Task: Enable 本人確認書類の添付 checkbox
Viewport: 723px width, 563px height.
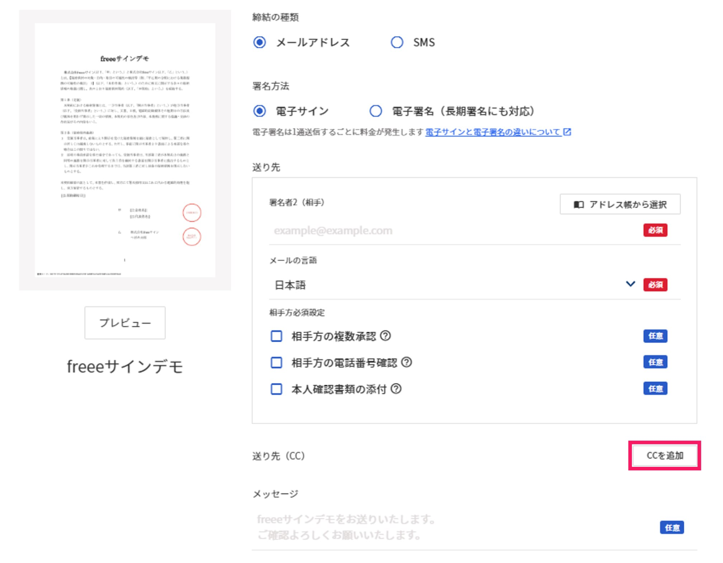Action: click(x=277, y=389)
